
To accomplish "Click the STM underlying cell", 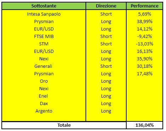I will point(44,44).
